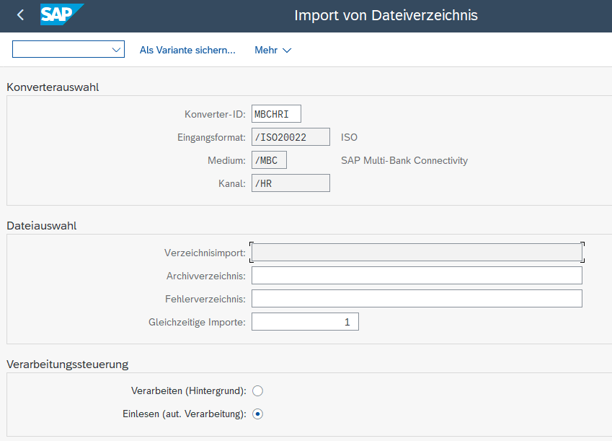The image size is (612, 441).
Task: Click the Import von Dateiverzeichnis title
Action: [386, 15]
